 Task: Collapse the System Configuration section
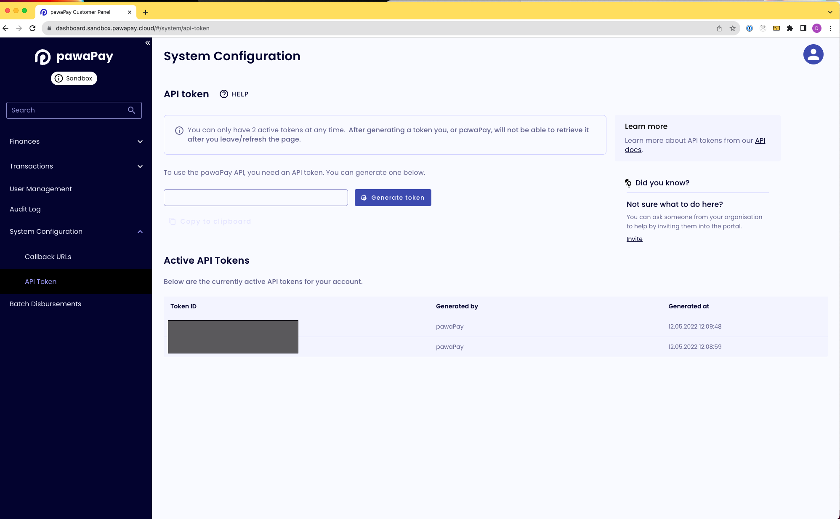point(140,232)
